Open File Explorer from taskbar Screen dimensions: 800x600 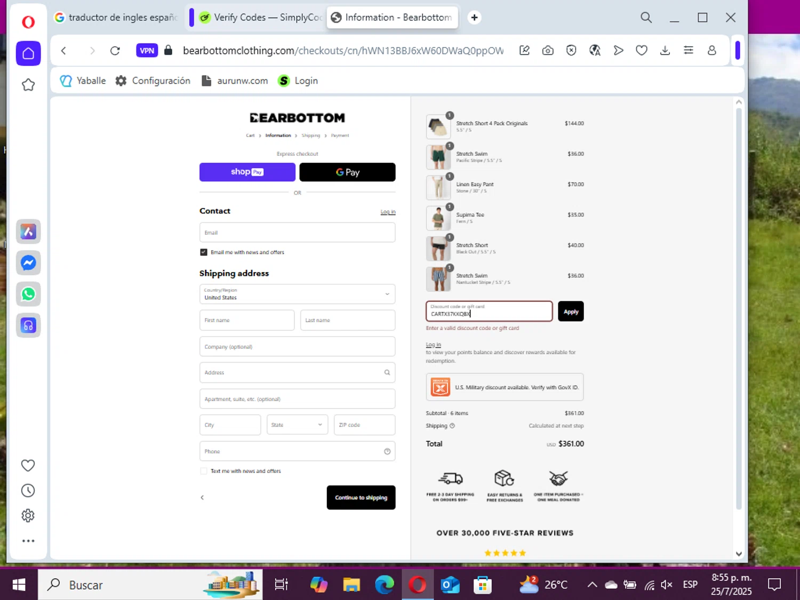tap(351, 585)
